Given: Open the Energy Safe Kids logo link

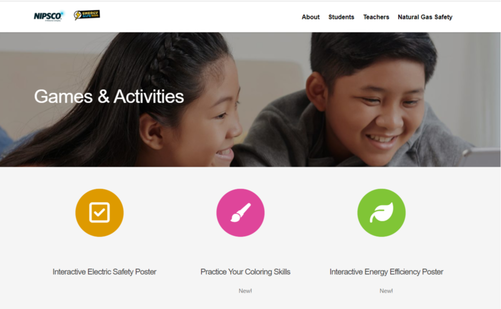Looking at the screenshot, I should (x=87, y=15).
